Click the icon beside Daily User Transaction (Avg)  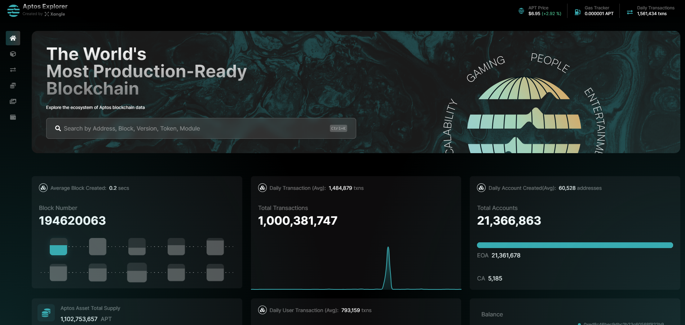pyautogui.click(x=262, y=310)
